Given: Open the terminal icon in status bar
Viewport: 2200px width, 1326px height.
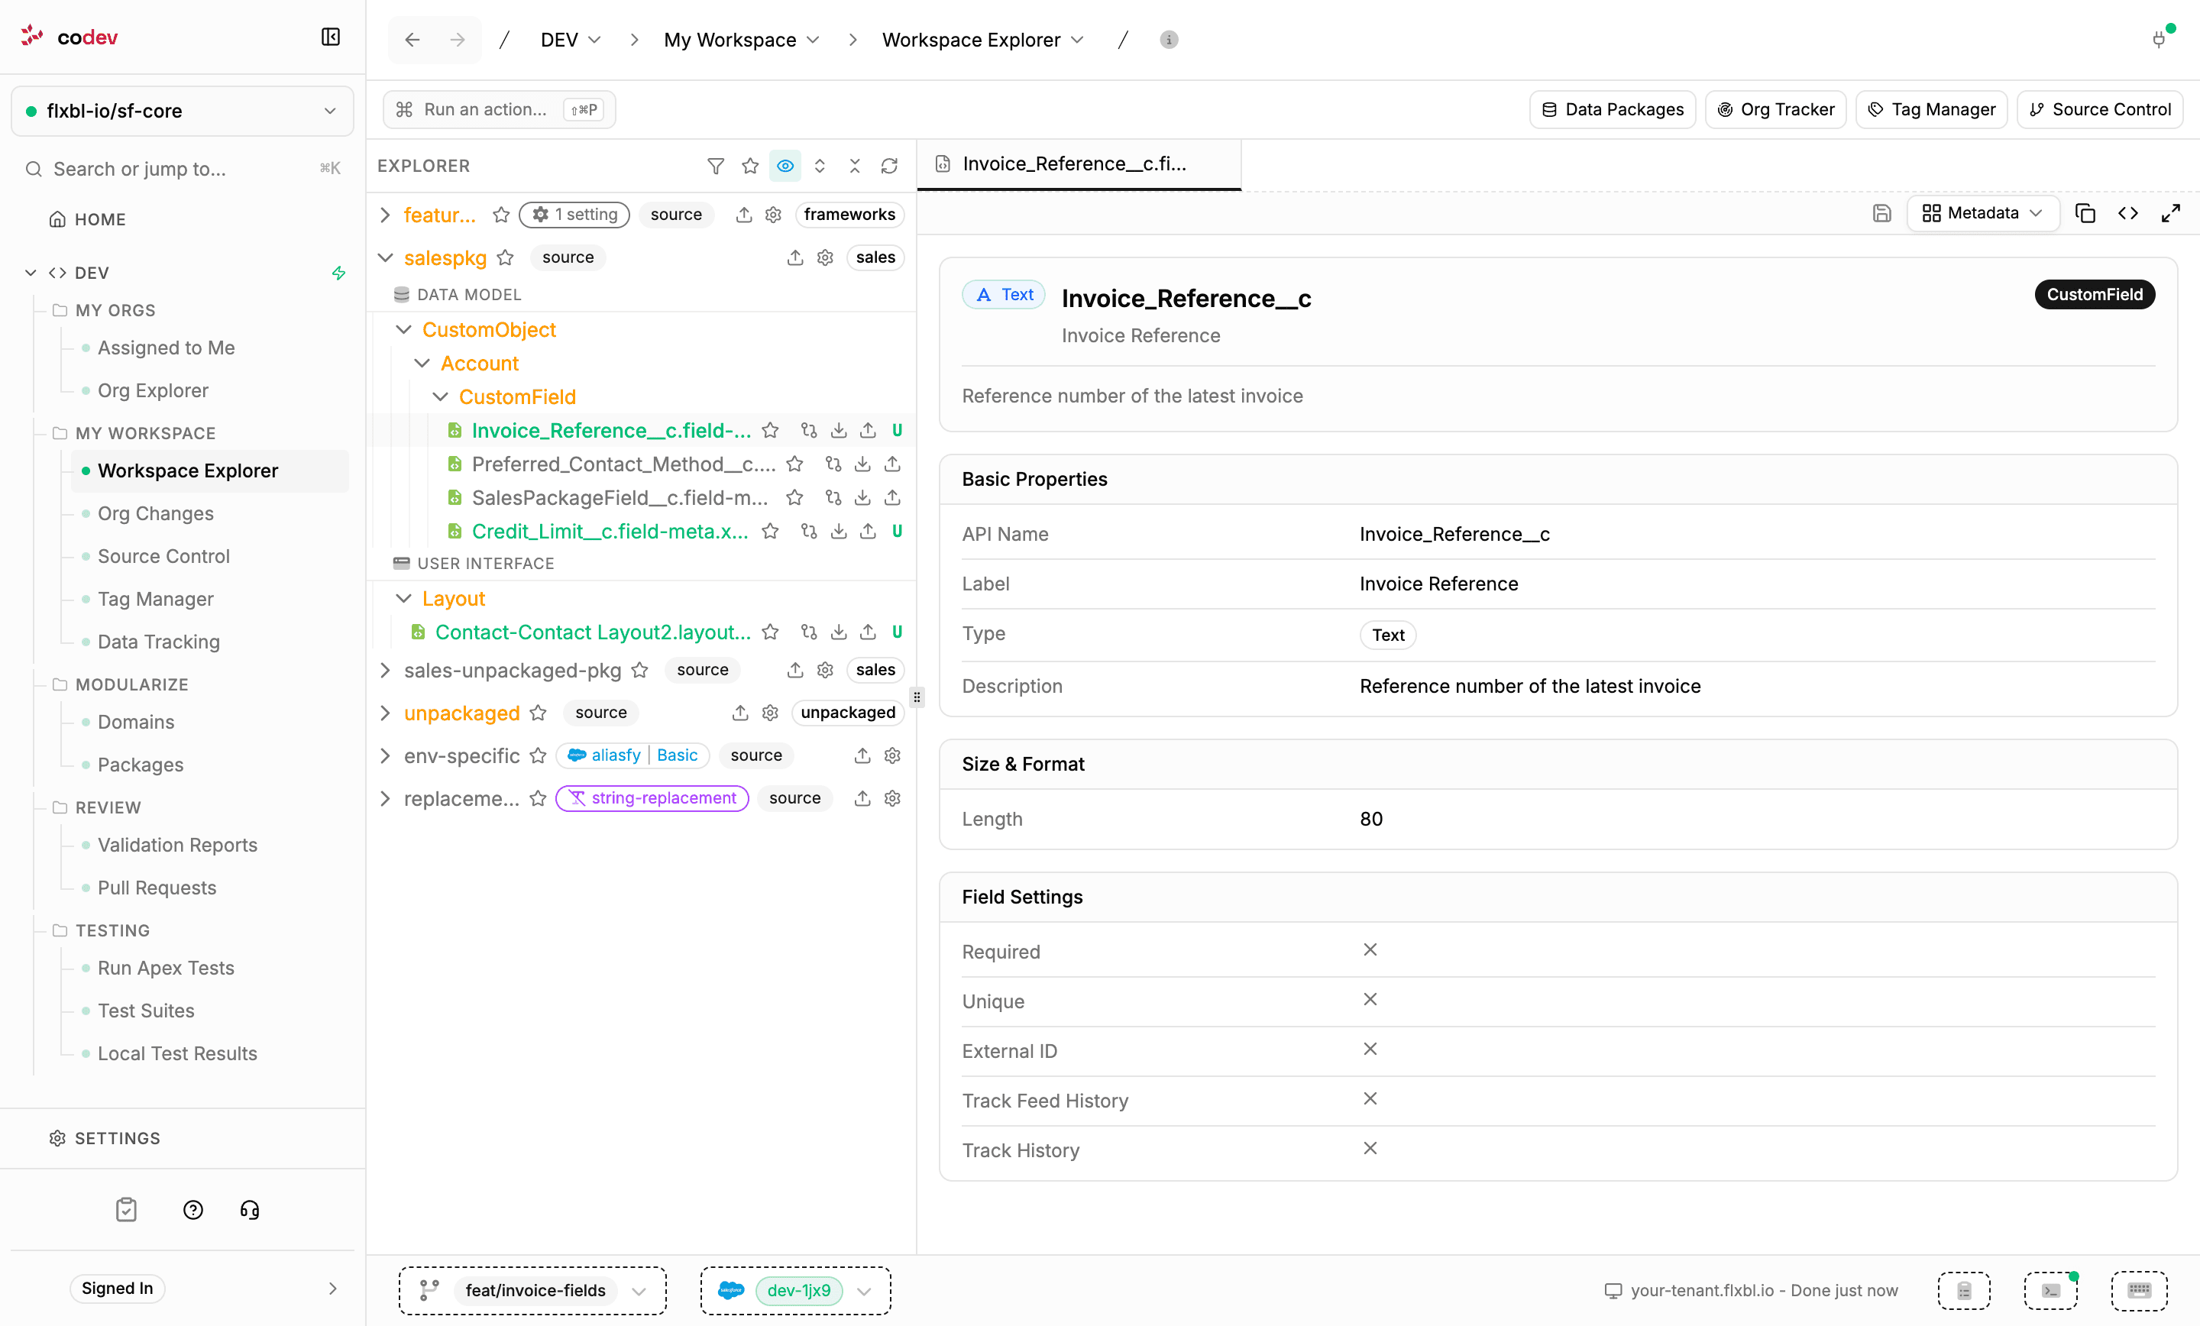Looking at the screenshot, I should coord(2051,1290).
